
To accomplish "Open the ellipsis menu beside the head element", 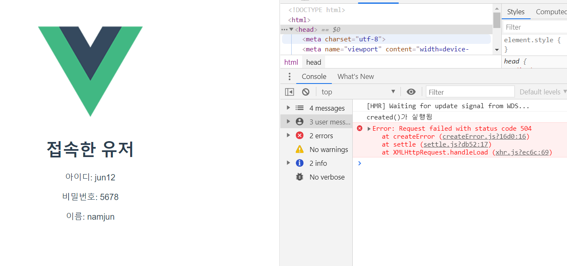I will click(x=284, y=29).
